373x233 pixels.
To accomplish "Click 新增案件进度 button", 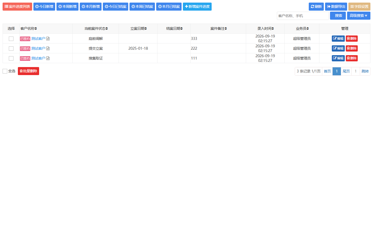I will (197, 6).
